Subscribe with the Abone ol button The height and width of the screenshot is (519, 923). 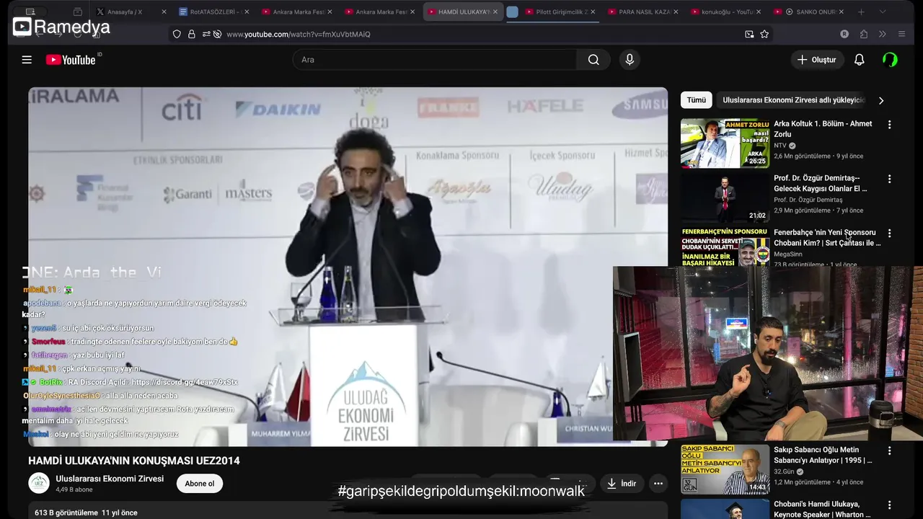point(199,484)
